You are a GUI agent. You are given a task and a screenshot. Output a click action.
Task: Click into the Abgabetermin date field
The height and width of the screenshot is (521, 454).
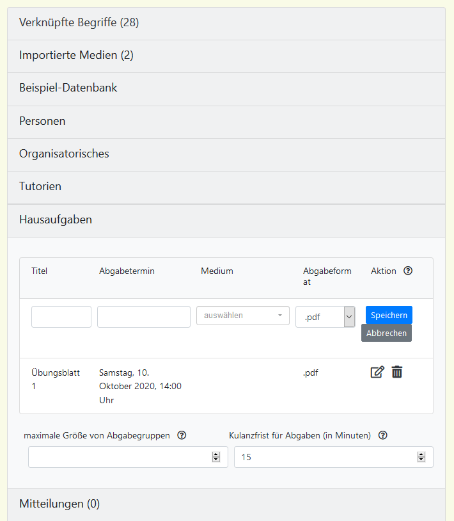point(144,317)
